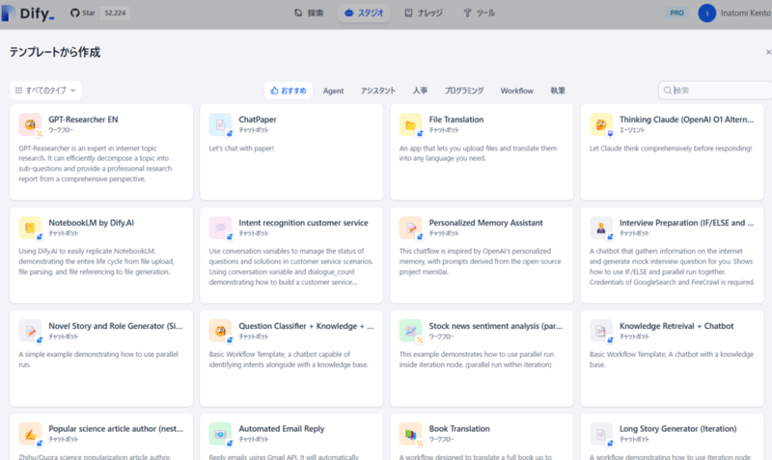Click Let Claude think comprehensively description
The height and width of the screenshot is (460, 772).
pos(671,149)
